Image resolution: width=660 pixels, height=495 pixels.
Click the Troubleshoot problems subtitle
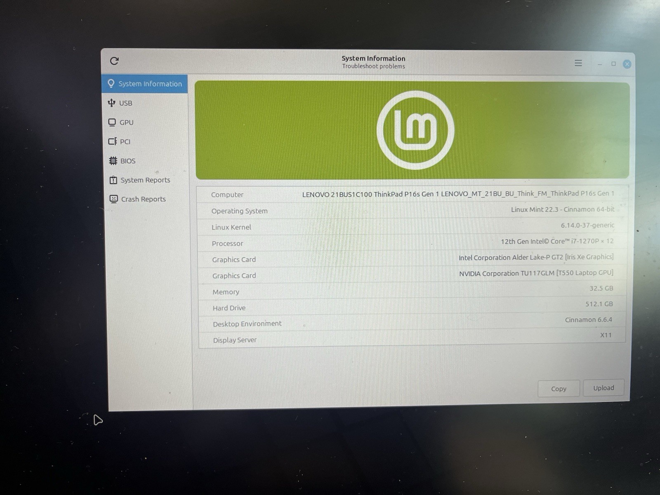click(x=373, y=66)
